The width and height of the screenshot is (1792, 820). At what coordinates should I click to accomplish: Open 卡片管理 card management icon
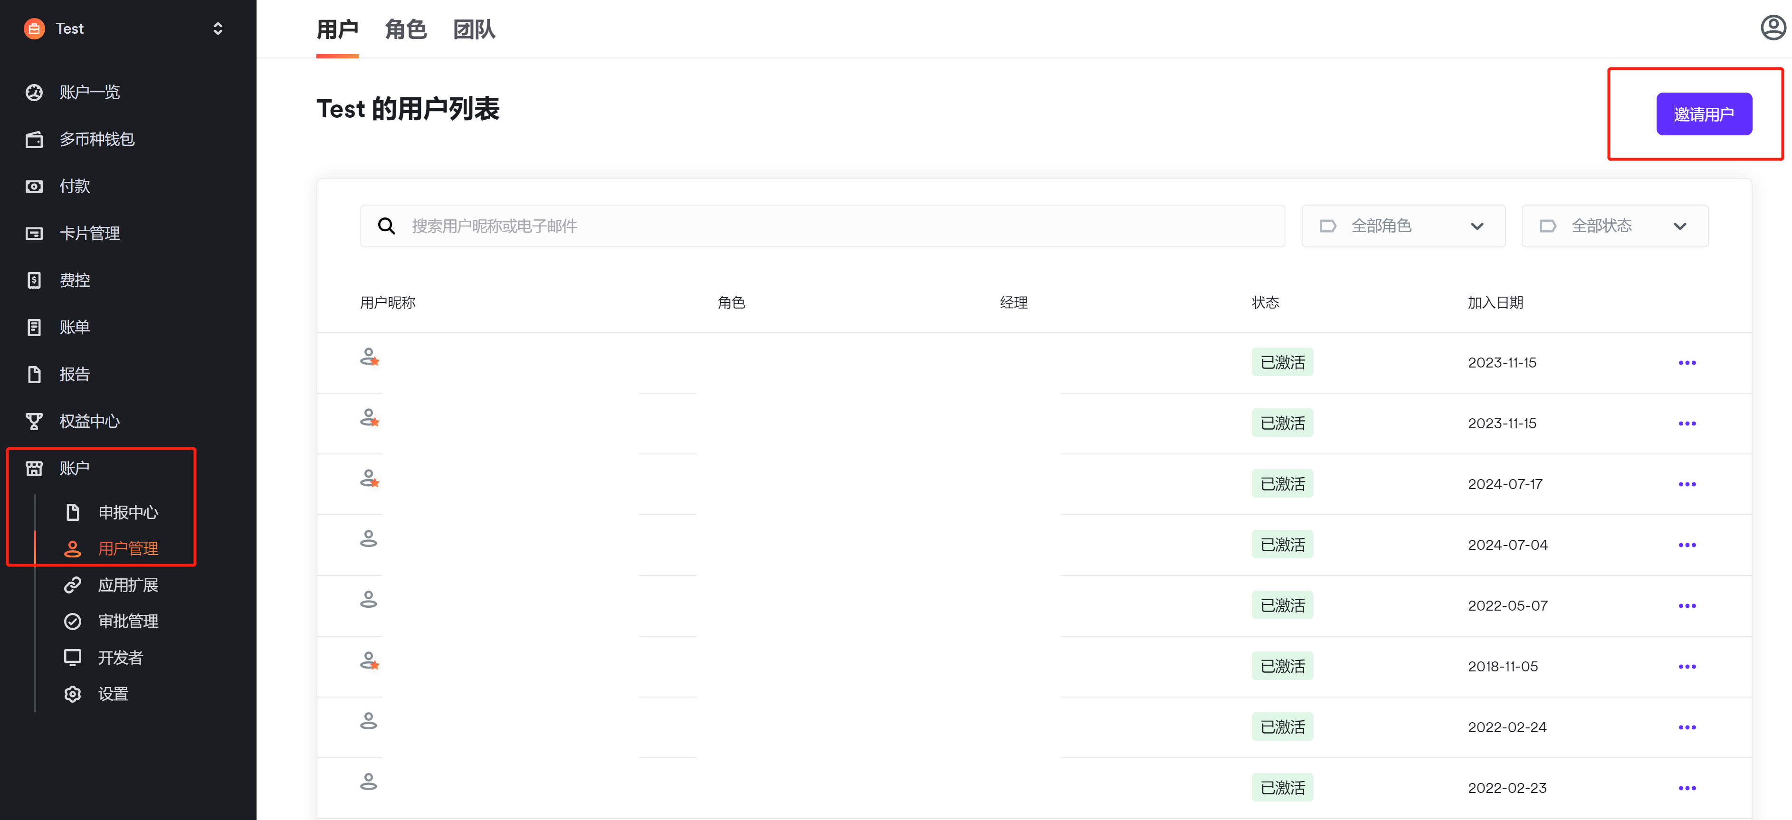(x=34, y=234)
